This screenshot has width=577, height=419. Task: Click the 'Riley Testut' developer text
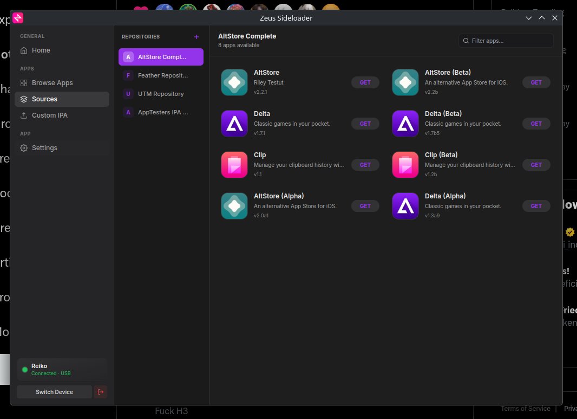(x=268, y=82)
